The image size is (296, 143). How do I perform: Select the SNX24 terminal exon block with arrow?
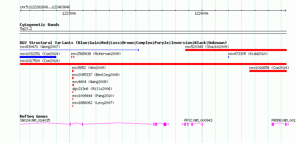(166, 124)
